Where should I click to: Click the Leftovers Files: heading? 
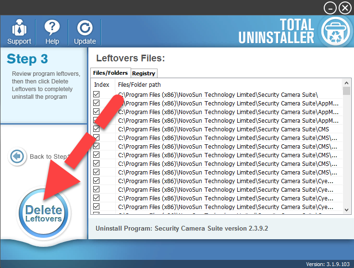click(x=131, y=58)
